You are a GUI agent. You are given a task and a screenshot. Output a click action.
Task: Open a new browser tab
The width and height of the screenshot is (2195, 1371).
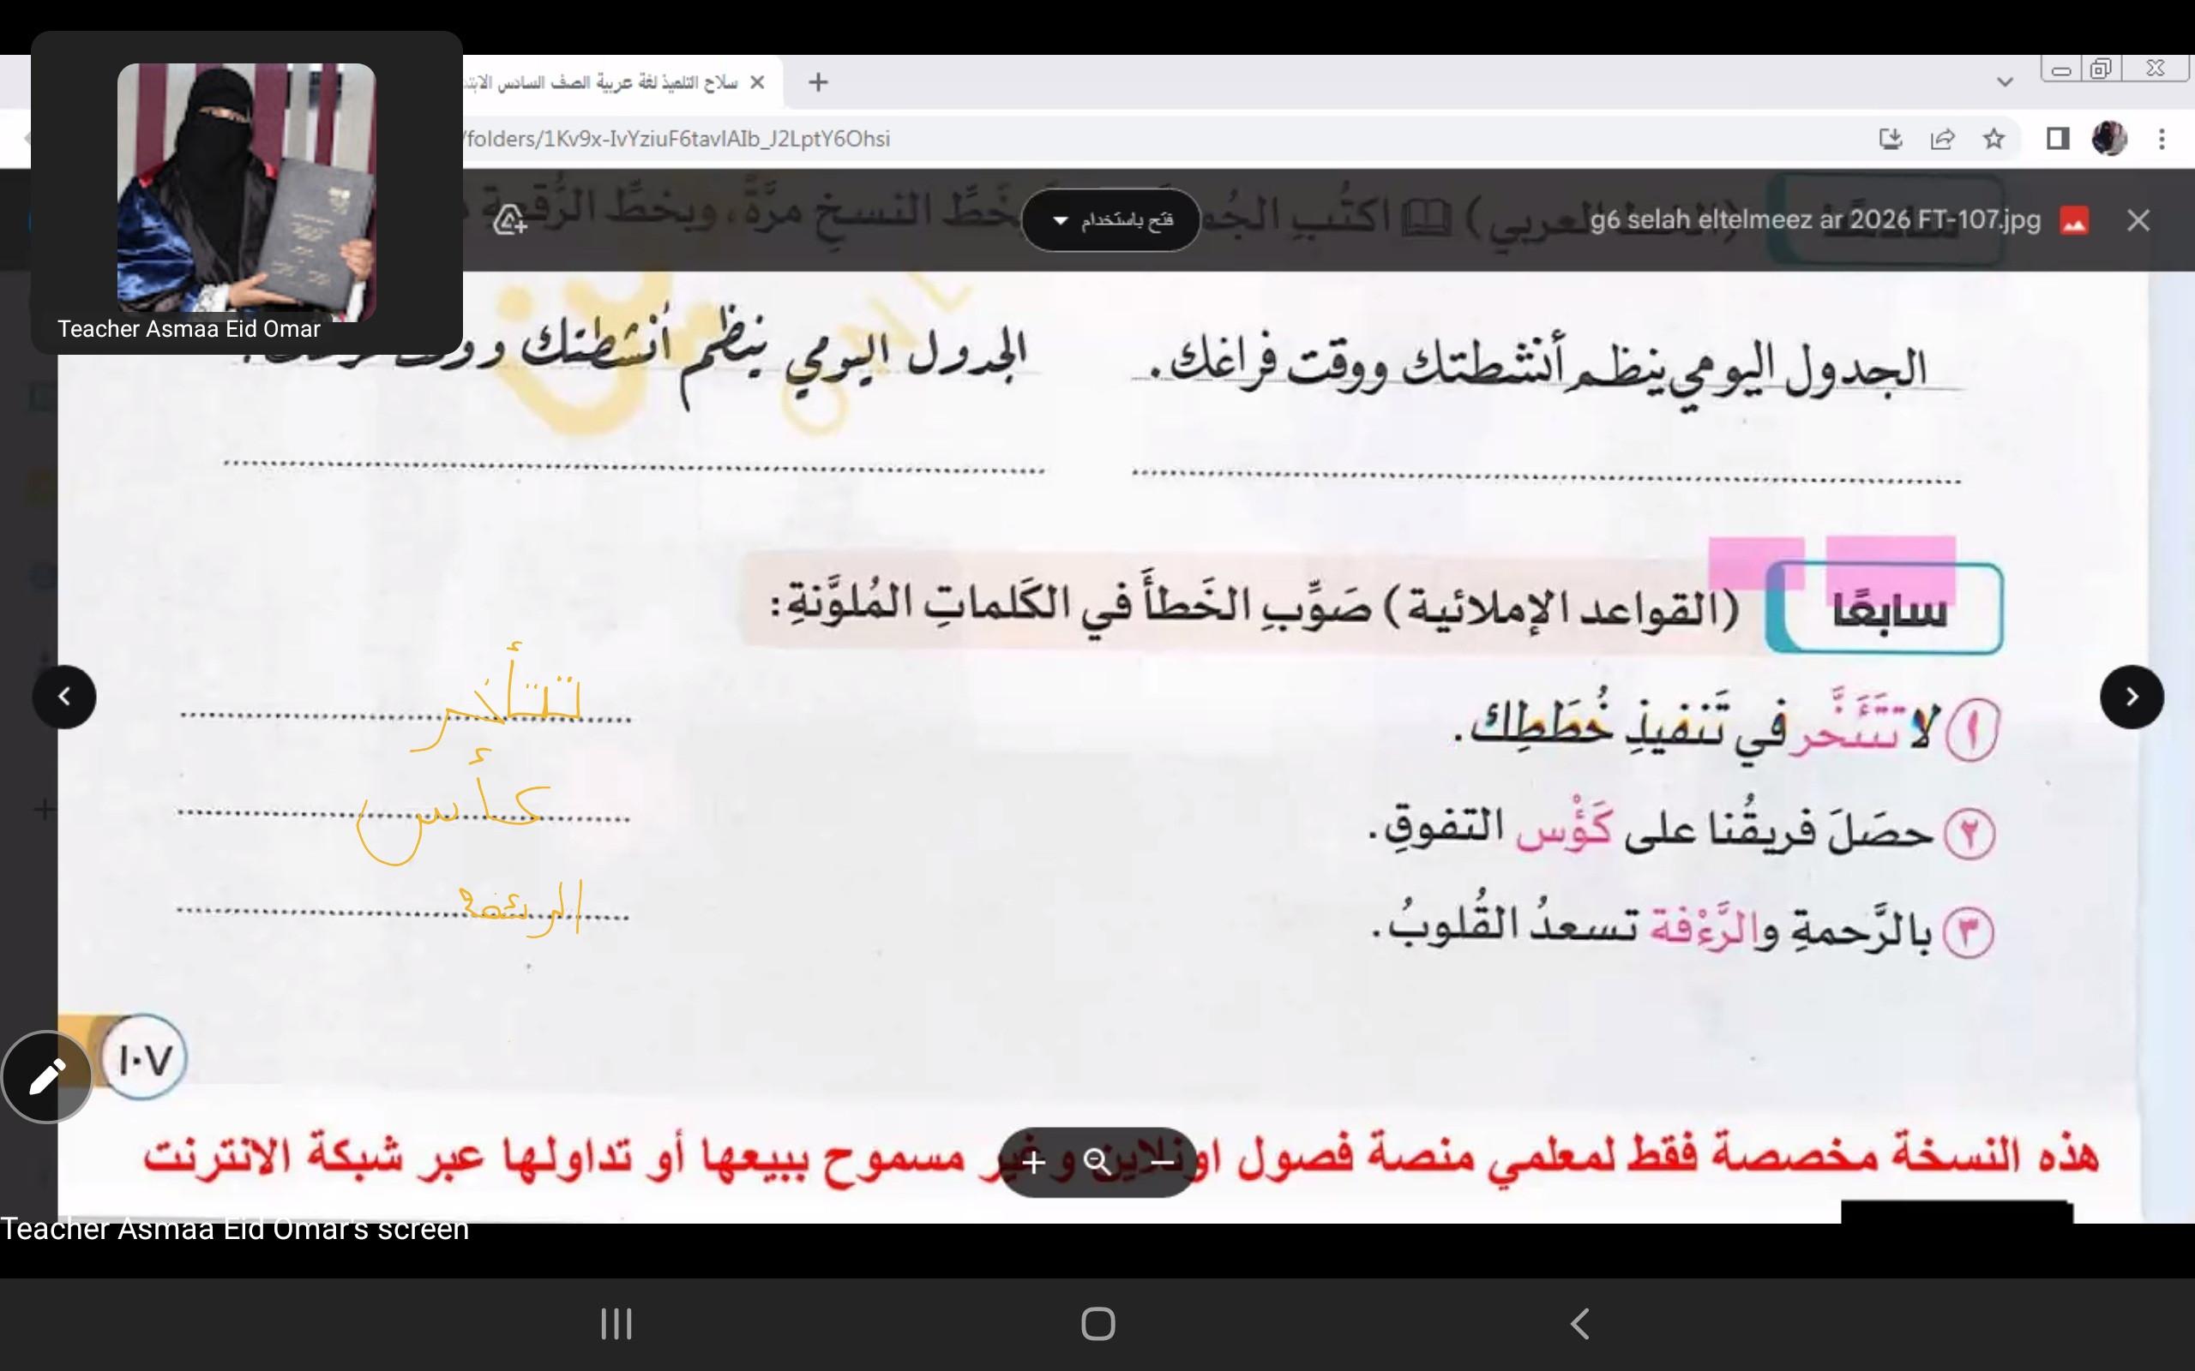coord(818,82)
